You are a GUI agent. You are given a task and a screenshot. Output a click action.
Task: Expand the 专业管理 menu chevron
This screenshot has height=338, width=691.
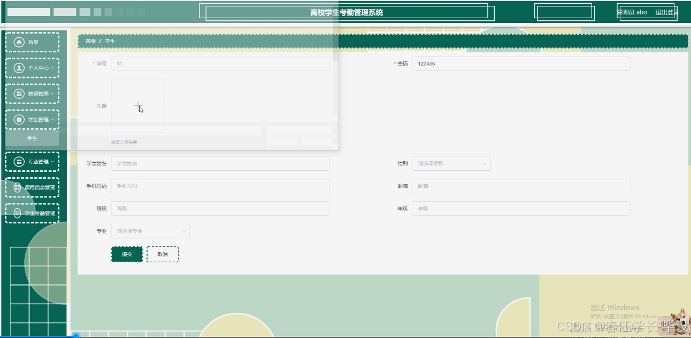click(x=52, y=161)
